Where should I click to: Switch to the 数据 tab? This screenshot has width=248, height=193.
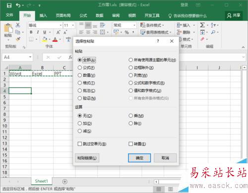click(100, 15)
